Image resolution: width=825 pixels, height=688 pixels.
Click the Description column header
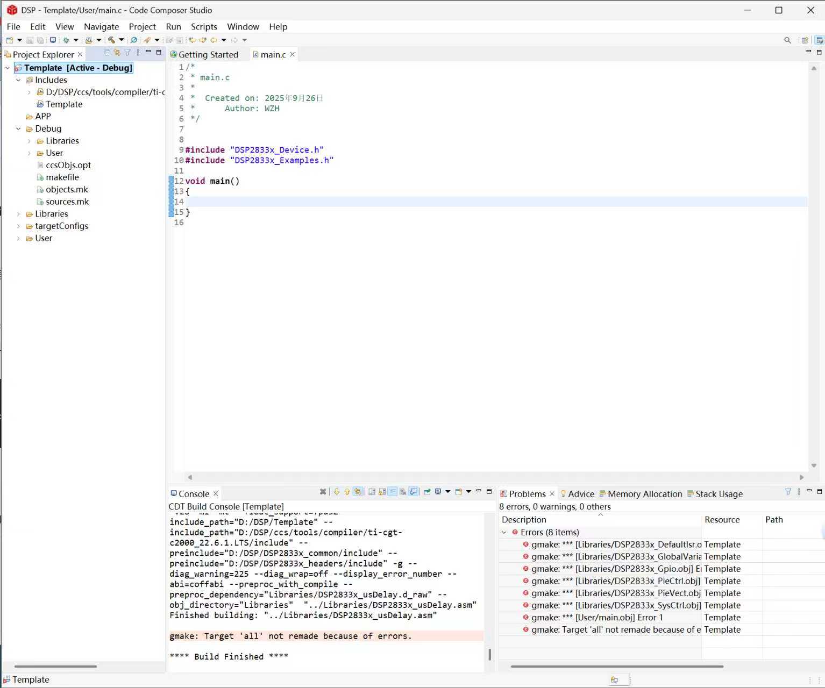[600, 520]
